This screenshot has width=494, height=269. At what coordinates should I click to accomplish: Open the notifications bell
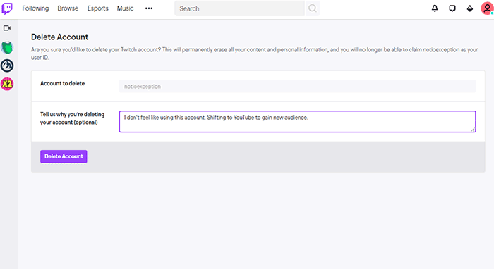tap(435, 8)
